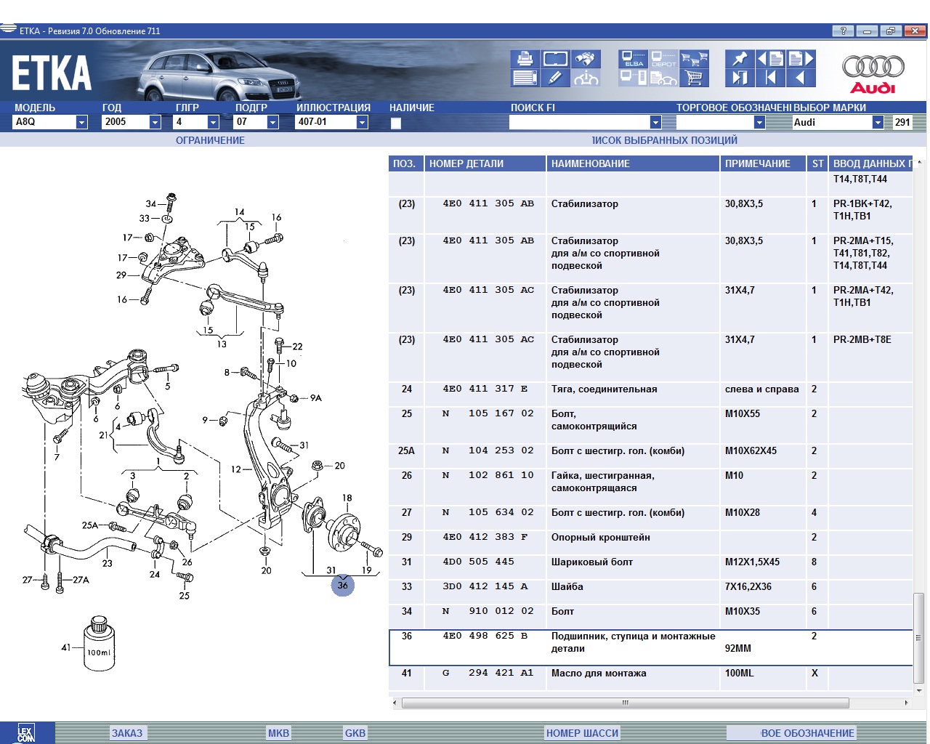The image size is (930, 744).
Task: Click the help question mark in title bar
Action: (x=843, y=31)
